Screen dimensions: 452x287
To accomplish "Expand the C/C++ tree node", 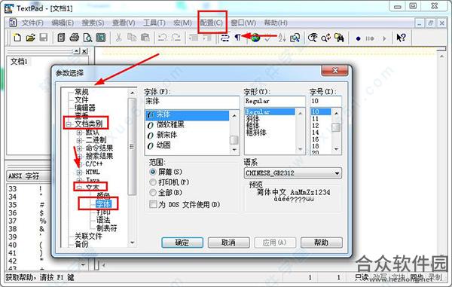I will (x=80, y=164).
